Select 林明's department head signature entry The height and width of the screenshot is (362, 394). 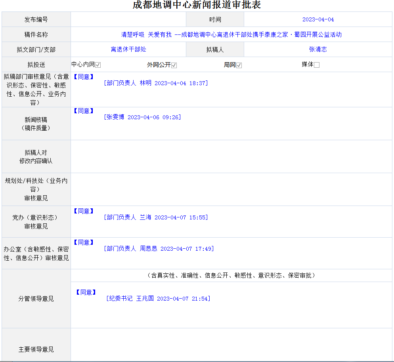coord(155,83)
